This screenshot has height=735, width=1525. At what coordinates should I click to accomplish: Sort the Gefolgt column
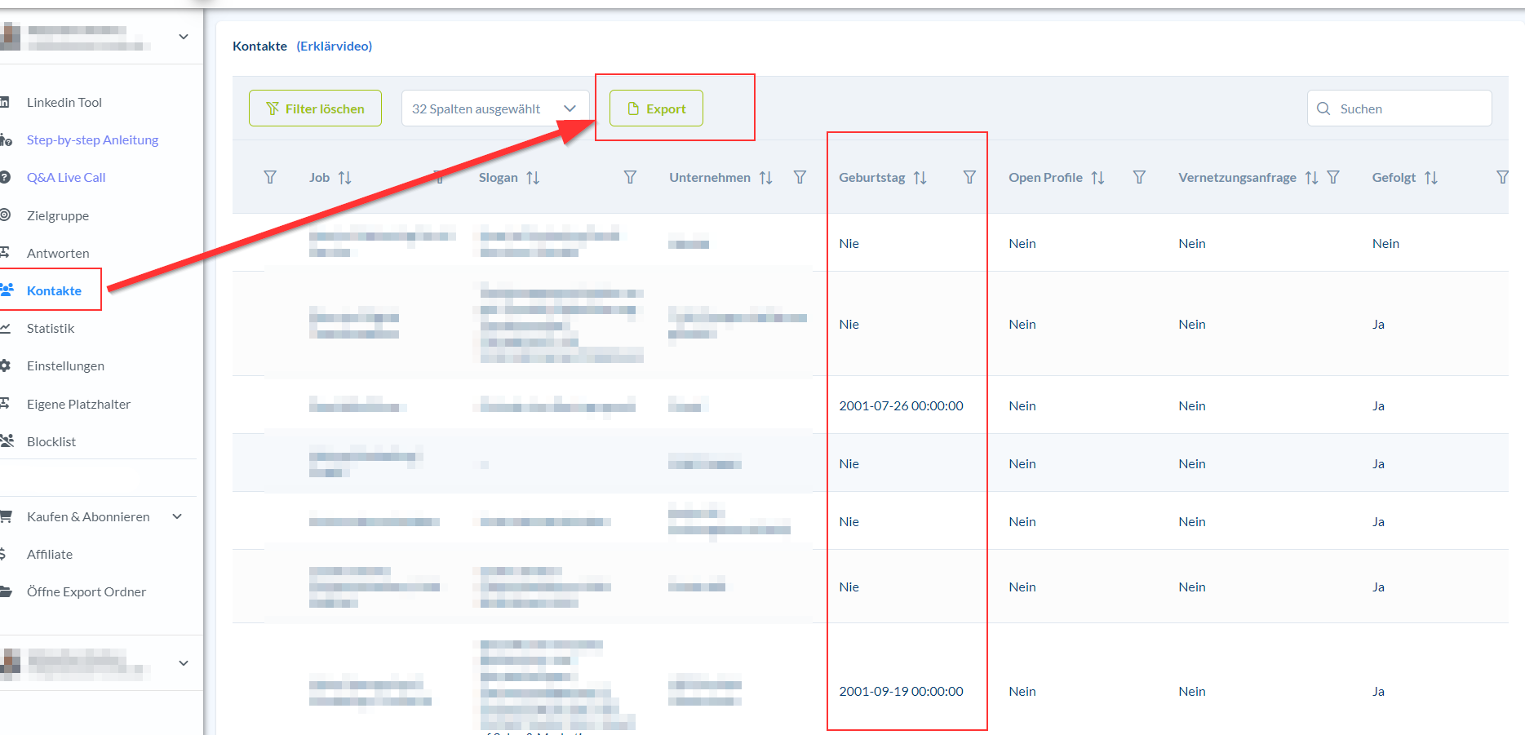tap(1431, 178)
